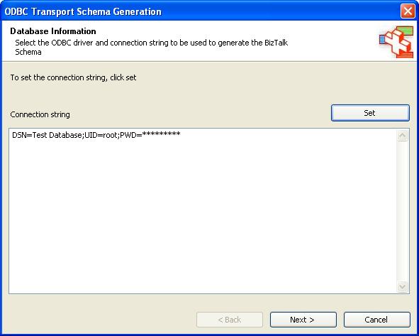Click the scrollbar up arrow in text box
This screenshot has height=336, width=419.
(x=402, y=136)
